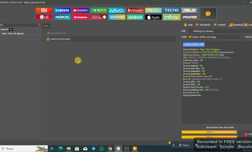Click the upper 100% progress bar

click(x=209, y=132)
